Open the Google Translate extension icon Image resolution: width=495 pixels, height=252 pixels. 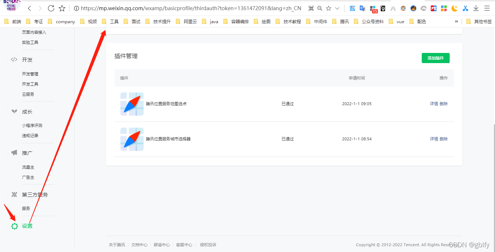(x=362, y=8)
